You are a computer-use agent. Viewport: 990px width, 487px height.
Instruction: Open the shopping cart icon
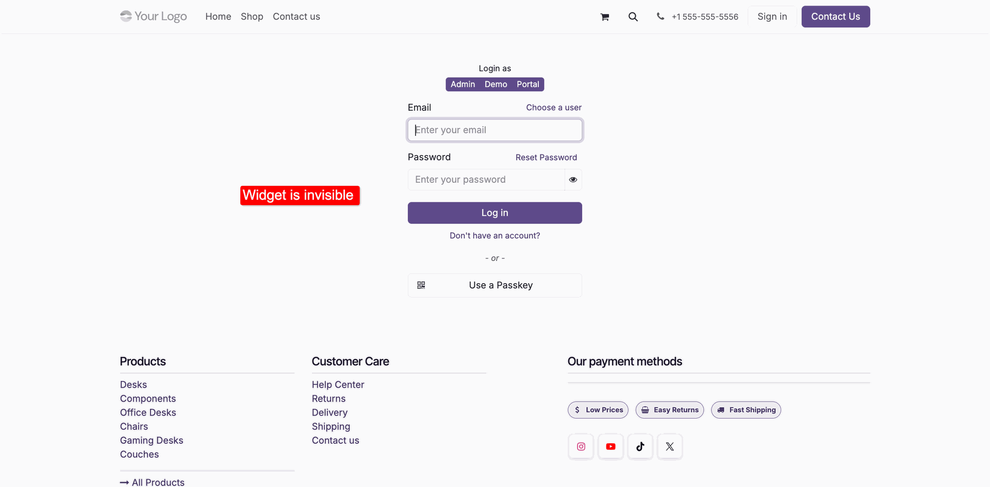(x=605, y=17)
